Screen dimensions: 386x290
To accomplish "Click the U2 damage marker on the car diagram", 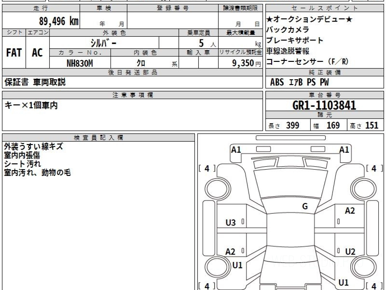I will pos(350,252).
